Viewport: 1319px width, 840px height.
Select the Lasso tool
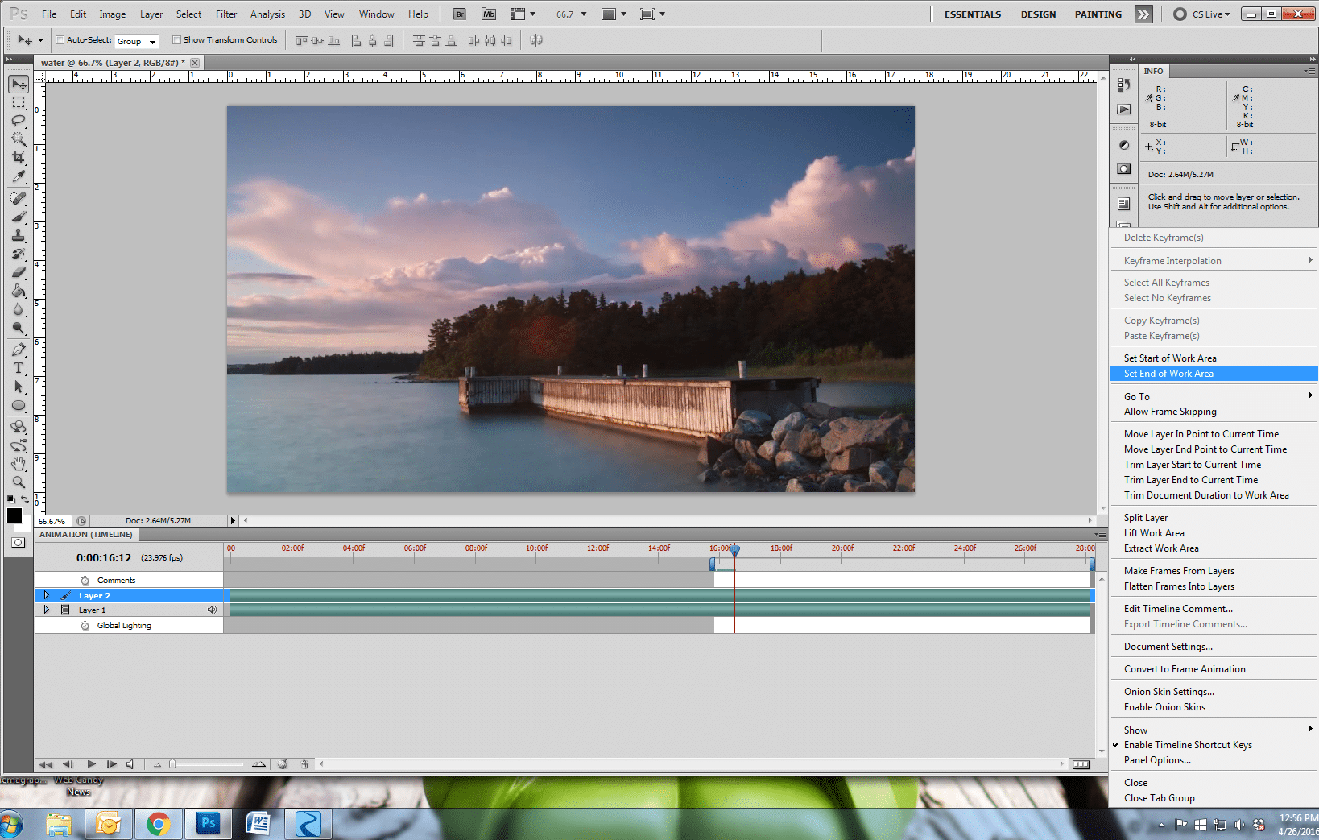pyautogui.click(x=19, y=121)
